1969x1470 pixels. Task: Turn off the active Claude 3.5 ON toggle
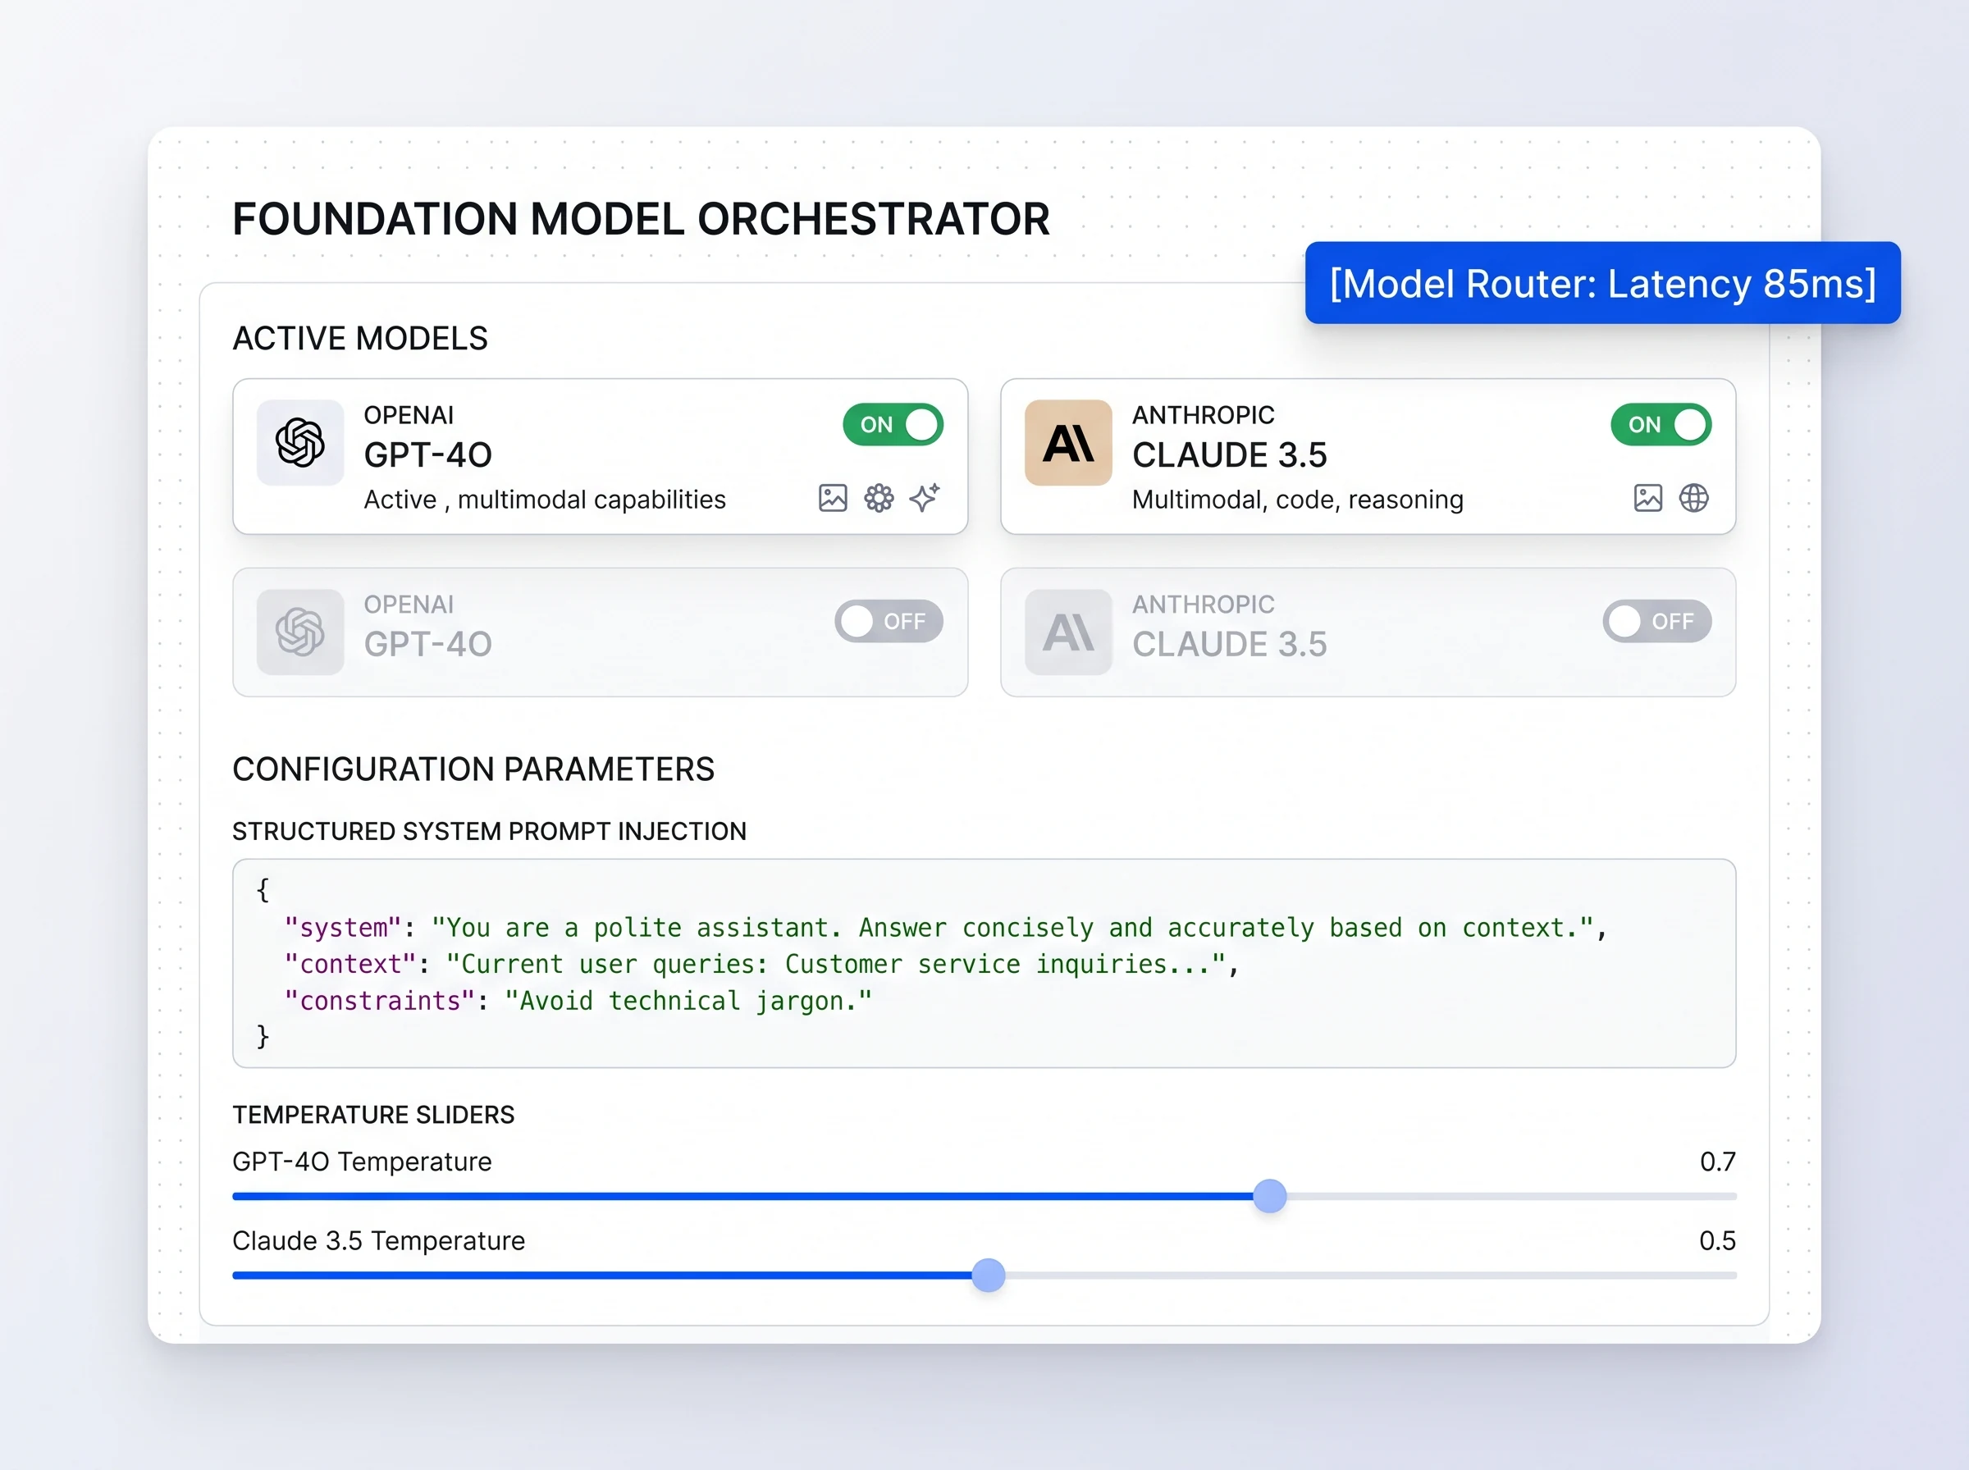click(x=1661, y=424)
